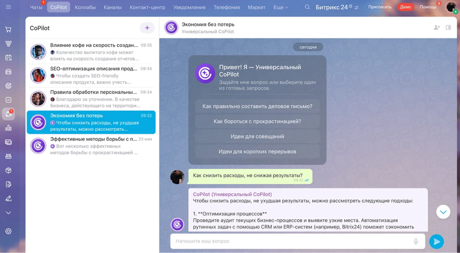The width and height of the screenshot is (460, 253).
Task: Expand sidebar chevron to show more items
Action: tap(8, 213)
